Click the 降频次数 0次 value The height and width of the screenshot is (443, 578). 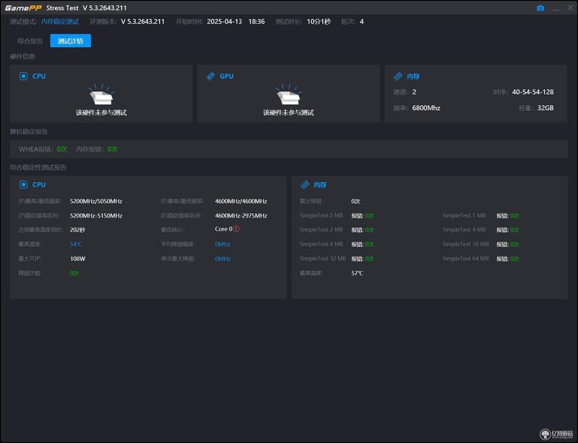click(74, 273)
